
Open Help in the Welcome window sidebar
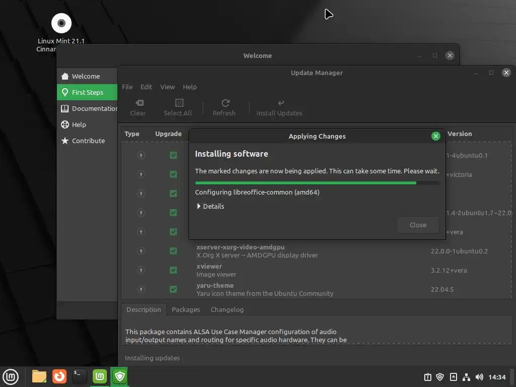[87, 125]
